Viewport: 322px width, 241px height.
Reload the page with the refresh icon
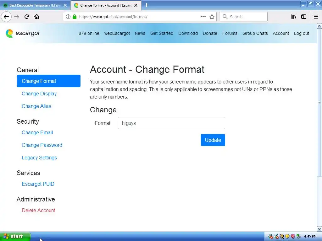pyautogui.click(x=27, y=17)
